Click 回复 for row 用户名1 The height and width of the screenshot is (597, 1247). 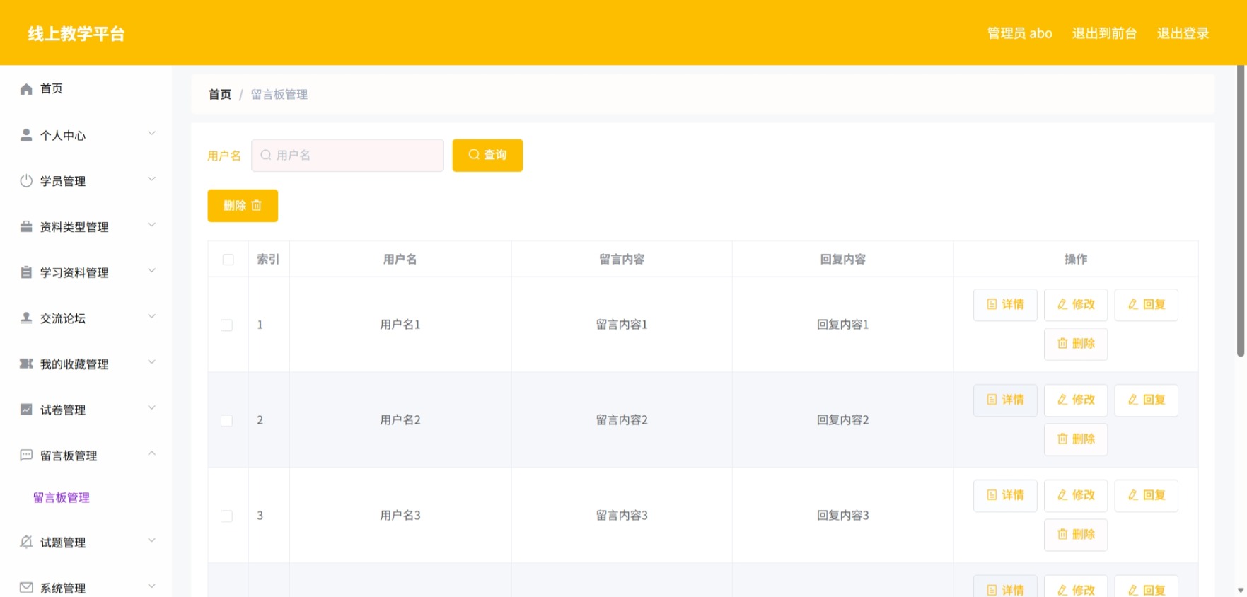(1147, 305)
